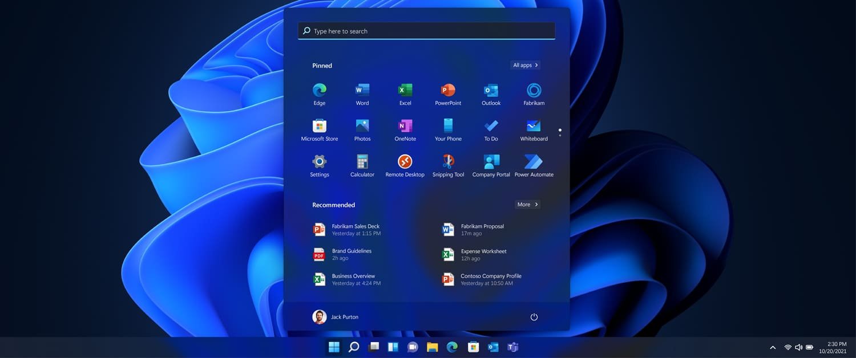
Task: Open the pinned Excel app
Action: [x=405, y=94]
